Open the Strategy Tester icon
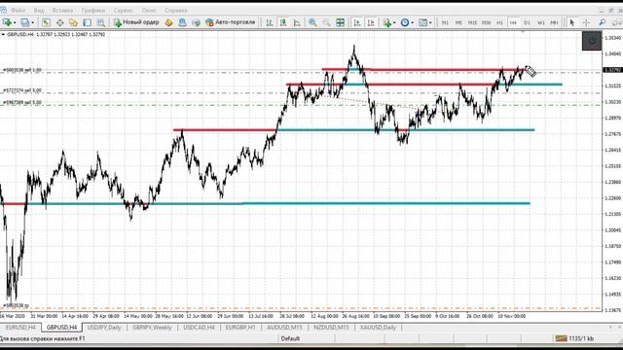The height and width of the screenshot is (350, 623). (x=101, y=22)
